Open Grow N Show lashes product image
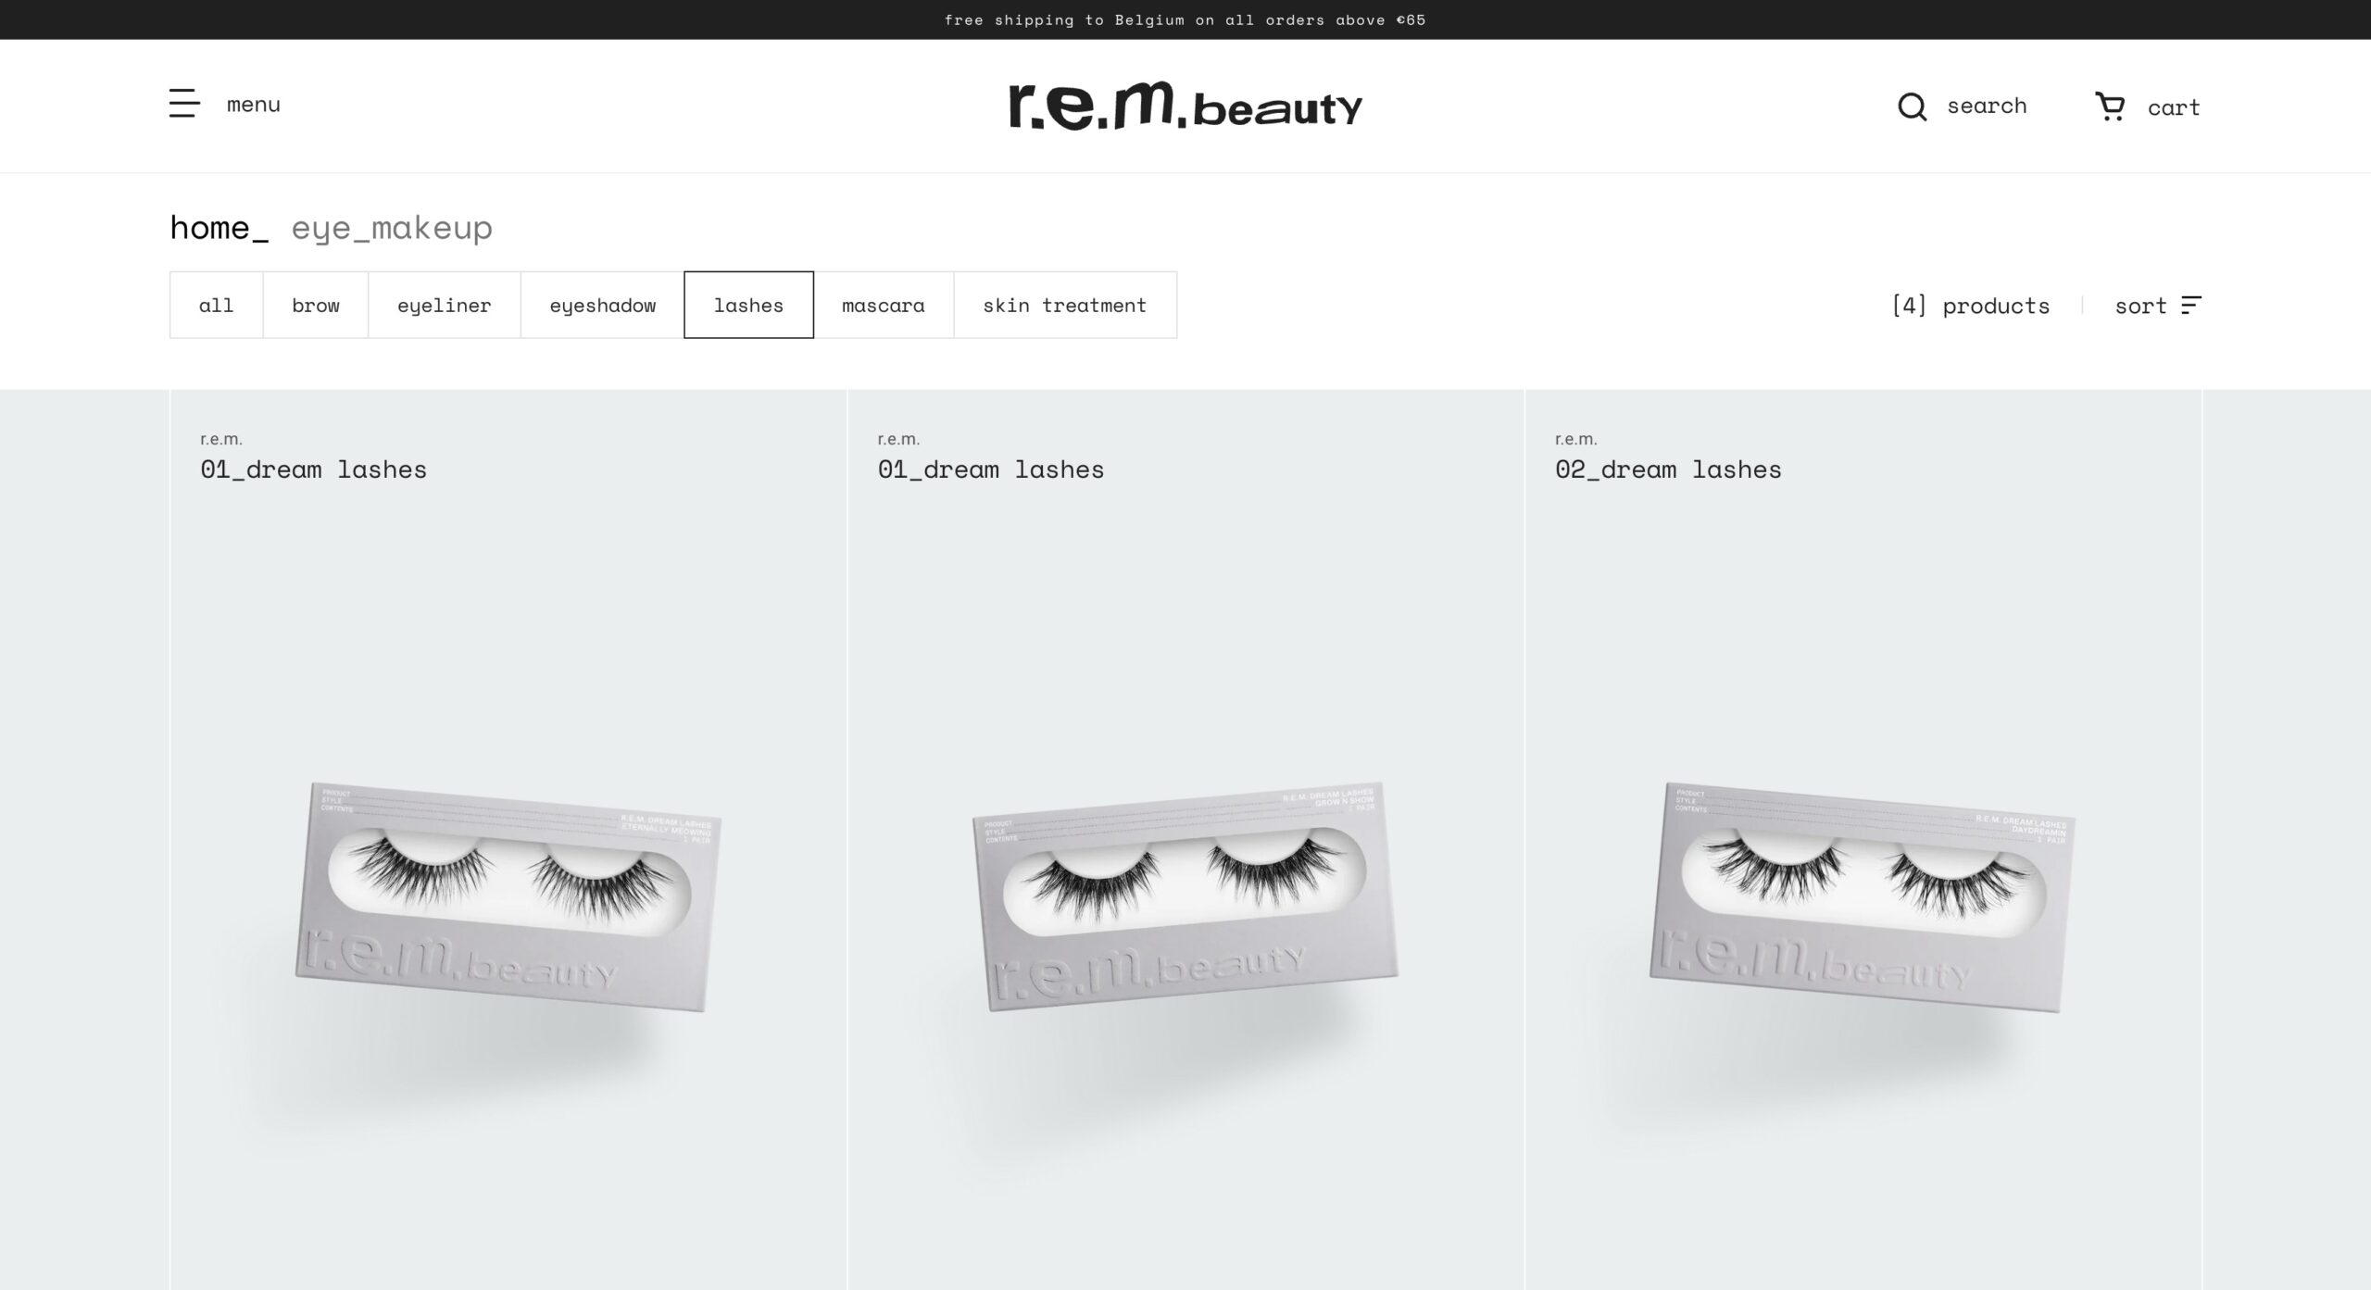The height and width of the screenshot is (1290, 2371). tap(1185, 896)
